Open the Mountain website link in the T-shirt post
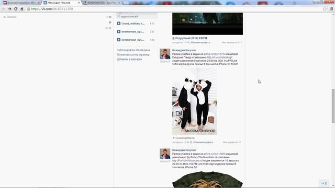Viewport: 335px width, 188px height. coord(187,160)
